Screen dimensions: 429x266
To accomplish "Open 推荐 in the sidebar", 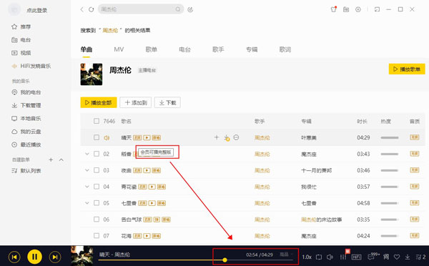I will click(21, 26).
